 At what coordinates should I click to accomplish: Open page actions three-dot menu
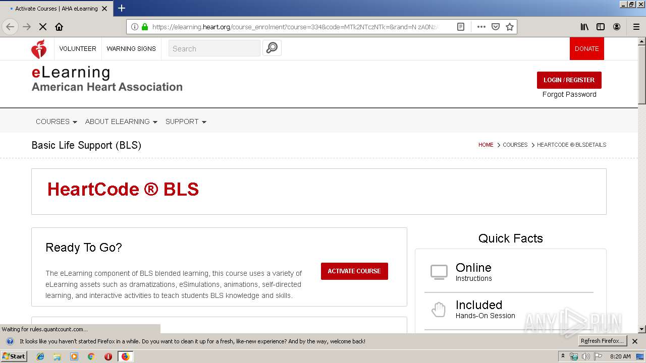coord(481,27)
